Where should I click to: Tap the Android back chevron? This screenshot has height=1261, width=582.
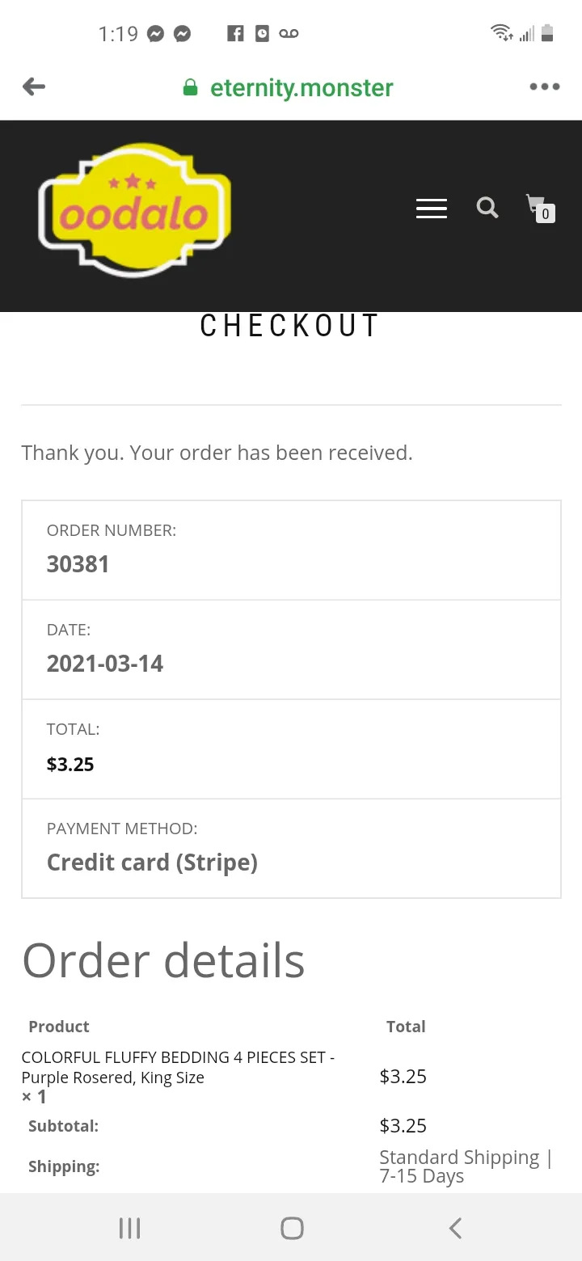[x=455, y=1229]
